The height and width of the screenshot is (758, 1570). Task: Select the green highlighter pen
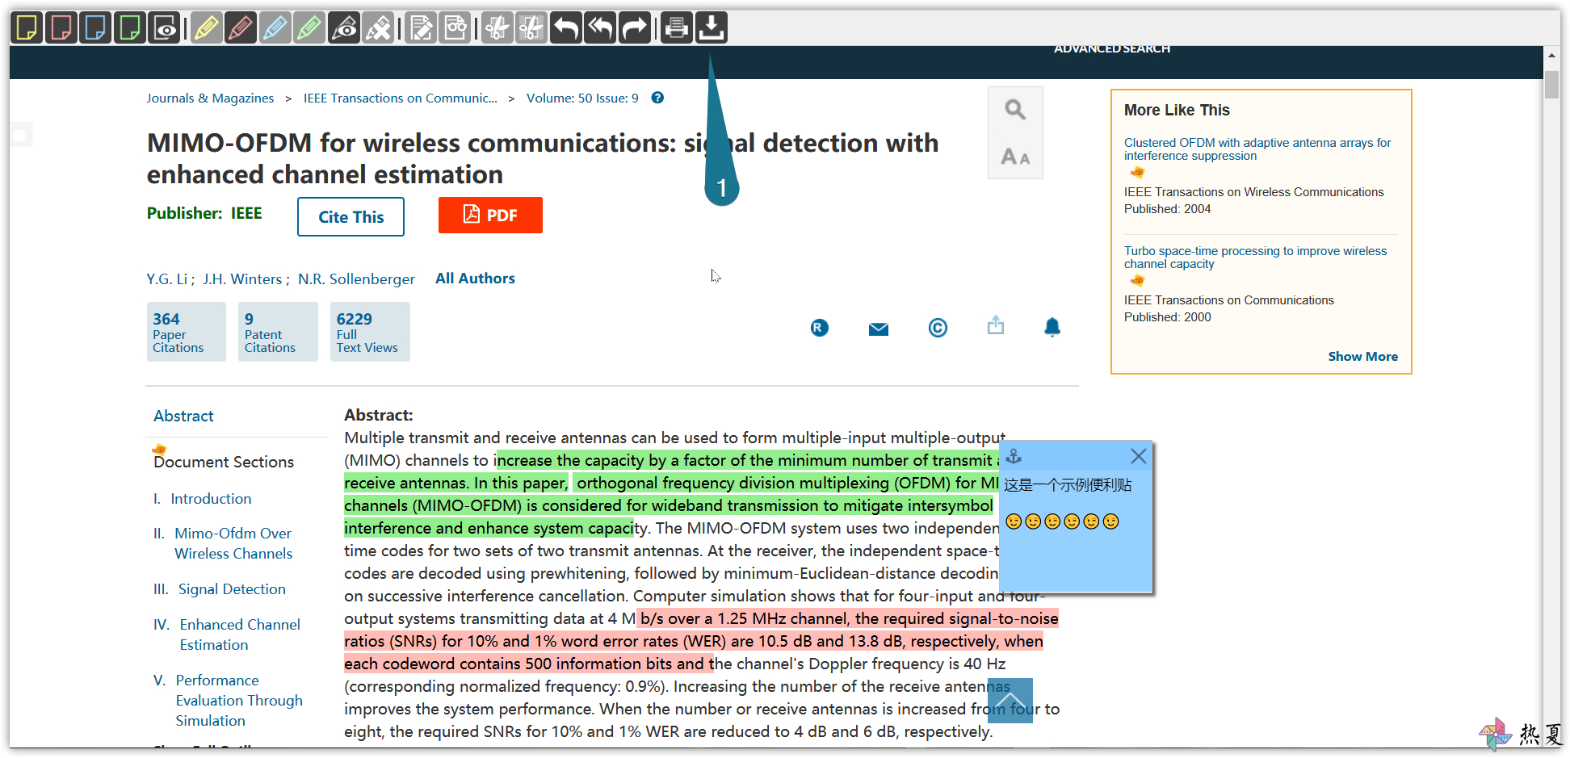309,27
